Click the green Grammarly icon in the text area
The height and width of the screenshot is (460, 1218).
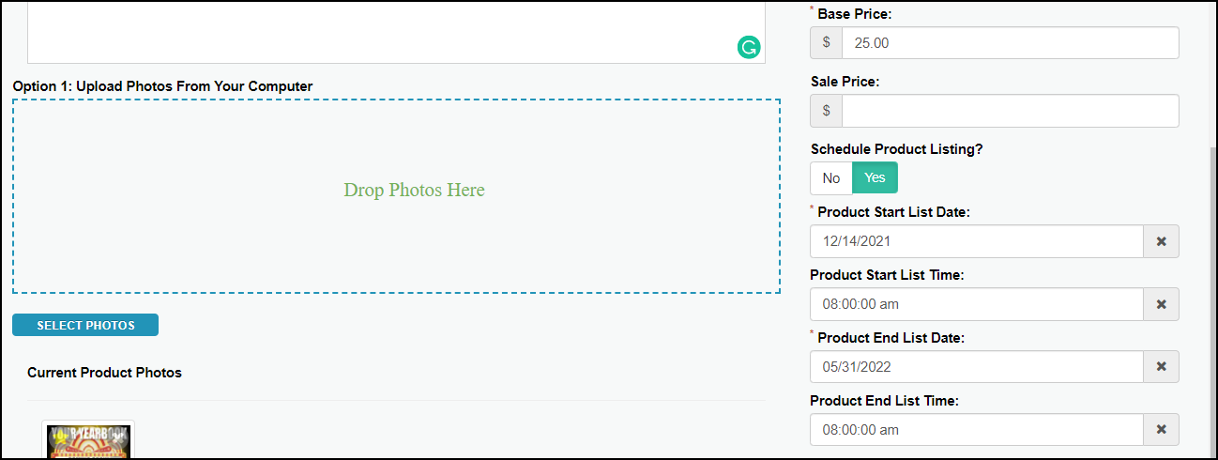tap(749, 47)
